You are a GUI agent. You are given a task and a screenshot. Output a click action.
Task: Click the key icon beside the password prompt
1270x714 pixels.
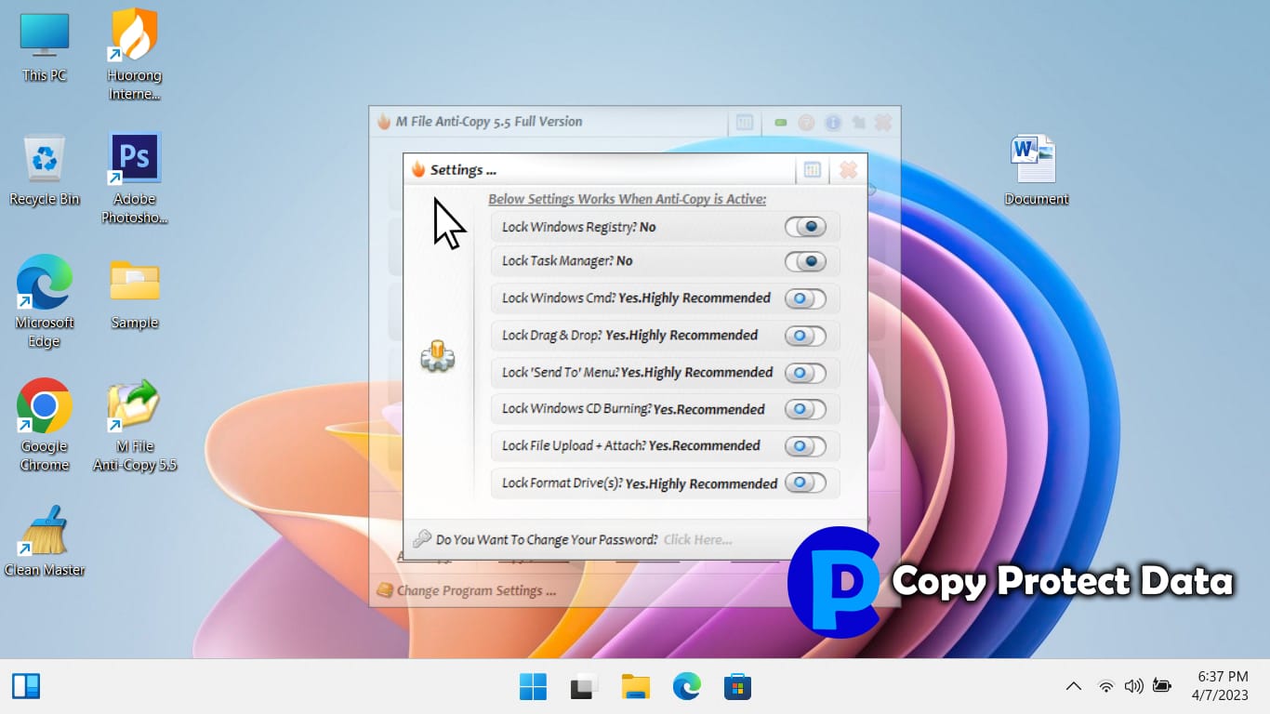click(422, 538)
